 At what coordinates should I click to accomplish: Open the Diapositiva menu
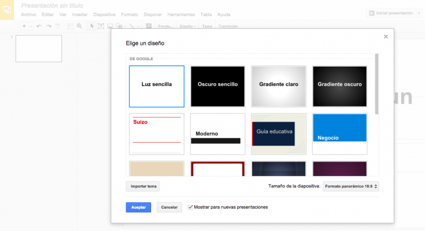[x=104, y=15]
